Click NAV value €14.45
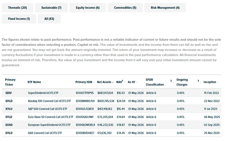Screen dimensions: 225x141 point(121,133)
